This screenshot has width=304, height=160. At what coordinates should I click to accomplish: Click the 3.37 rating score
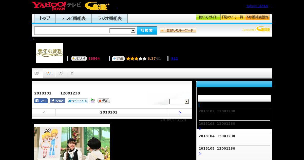tap(152, 59)
